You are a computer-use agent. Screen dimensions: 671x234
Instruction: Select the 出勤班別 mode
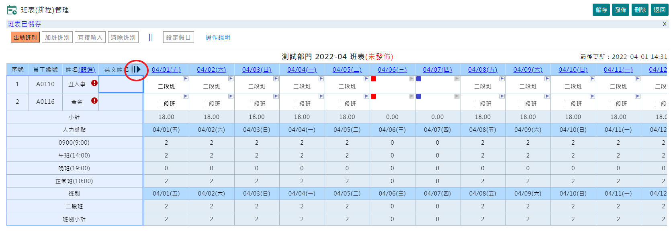(x=25, y=38)
